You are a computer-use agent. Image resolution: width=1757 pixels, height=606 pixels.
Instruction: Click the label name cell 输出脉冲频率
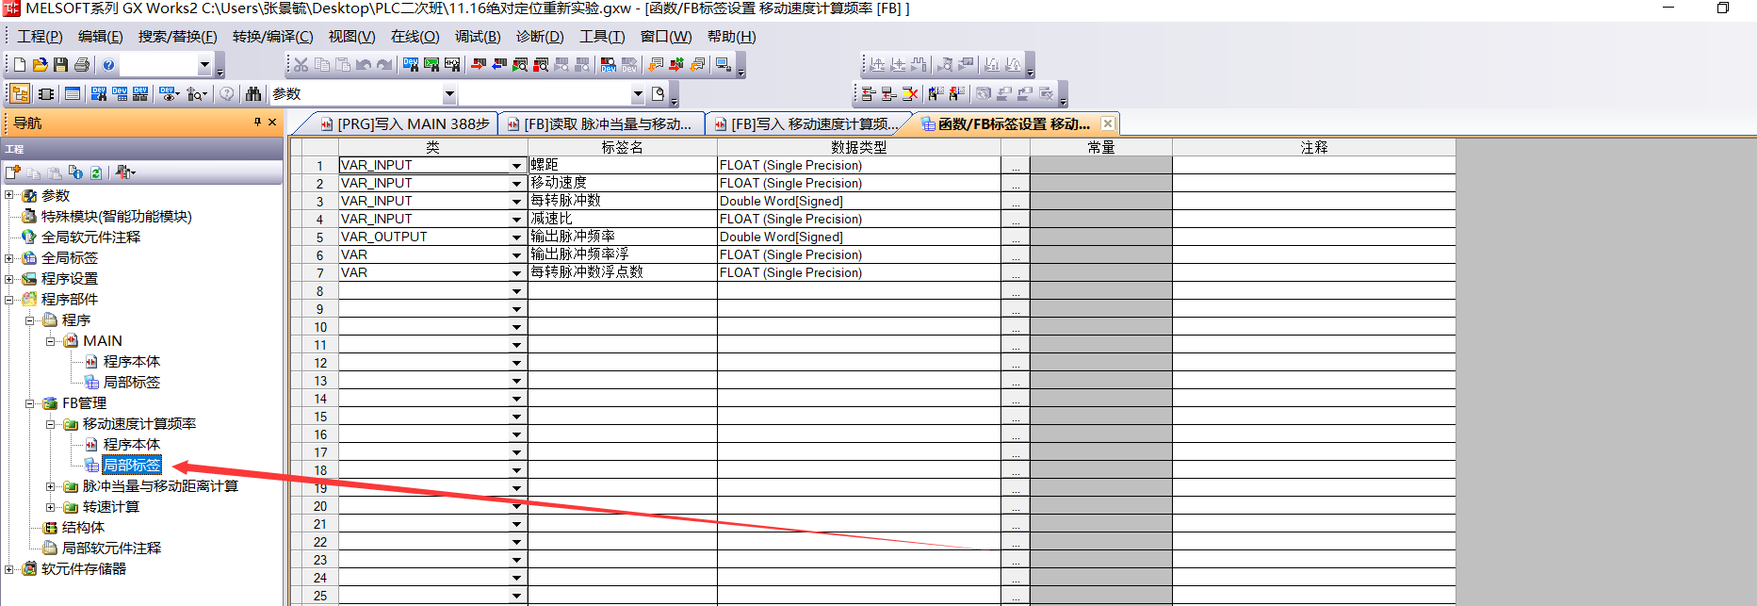(622, 237)
